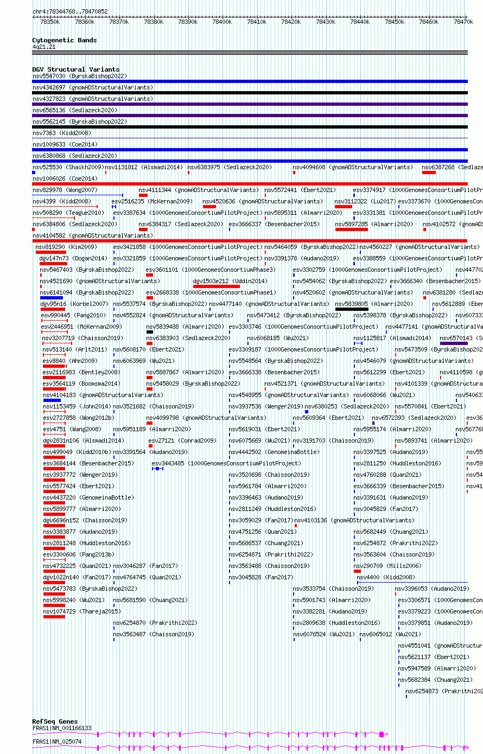Select variant esv4751 (Wang2008)
The height and width of the screenshot is (754, 483).
tap(72, 429)
